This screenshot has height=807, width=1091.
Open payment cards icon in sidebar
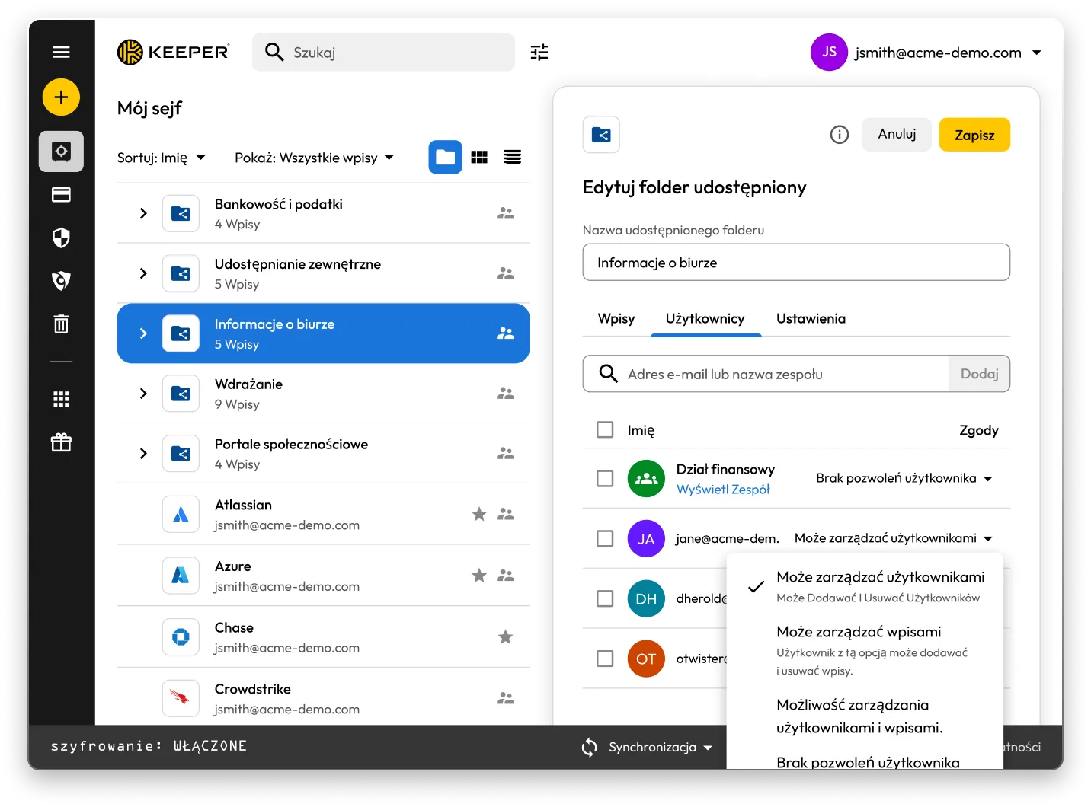coord(61,195)
